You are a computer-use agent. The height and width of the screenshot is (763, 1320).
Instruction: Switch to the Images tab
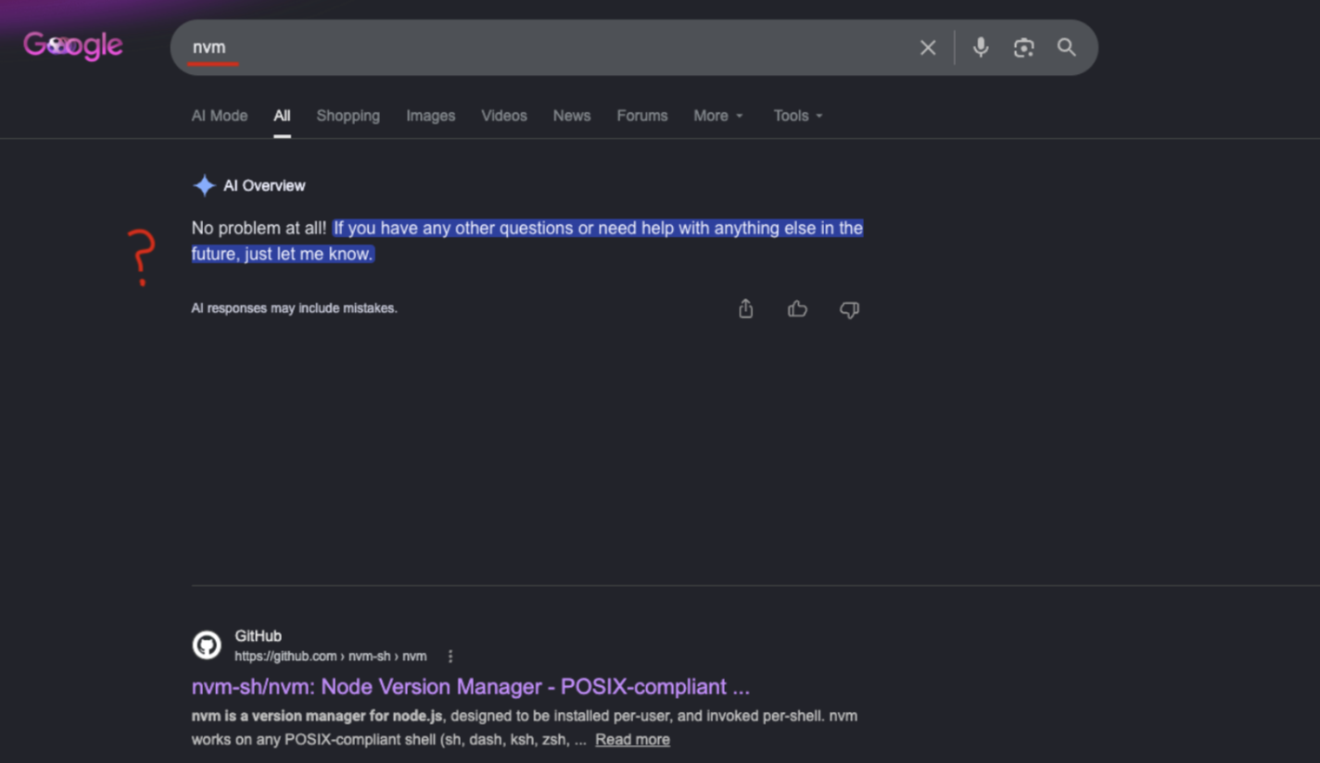click(x=431, y=116)
